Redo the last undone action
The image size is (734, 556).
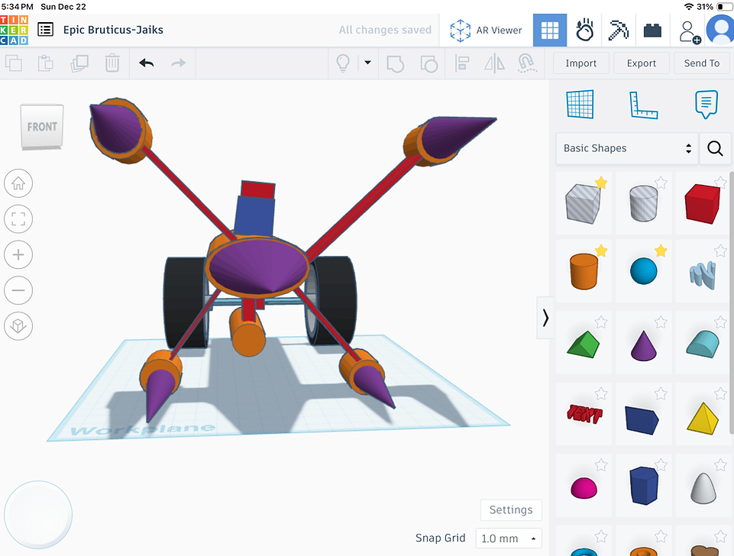pos(179,63)
